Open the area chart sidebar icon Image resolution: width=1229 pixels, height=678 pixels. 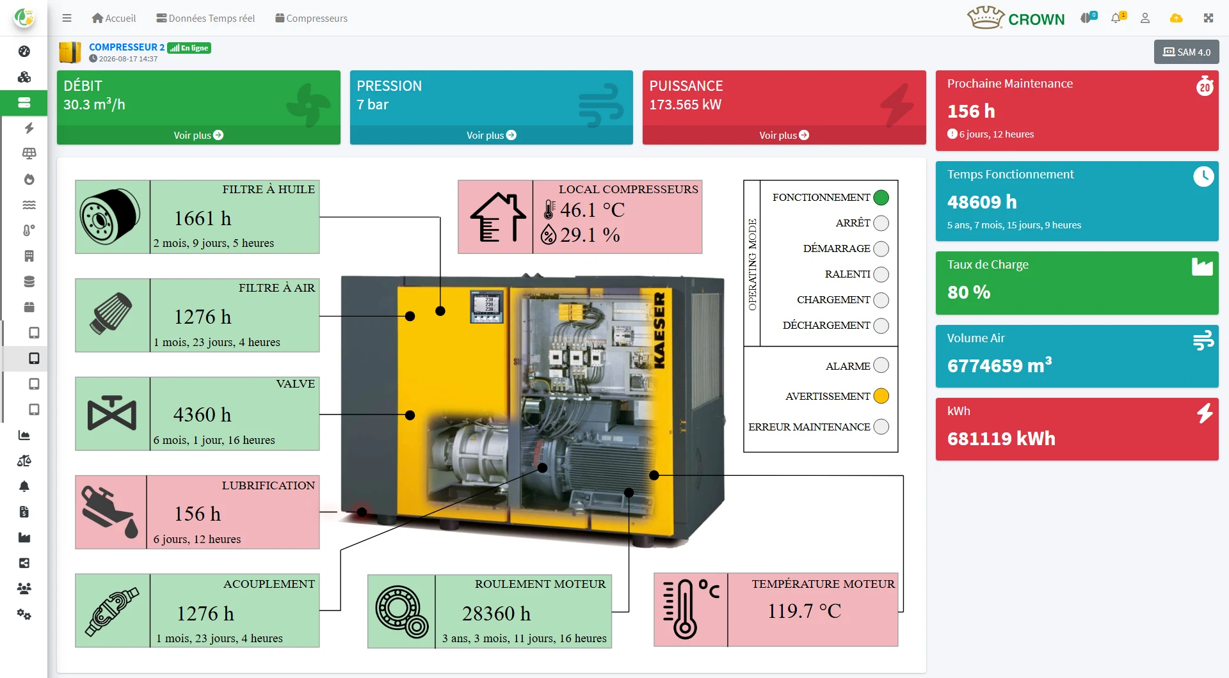click(x=24, y=435)
